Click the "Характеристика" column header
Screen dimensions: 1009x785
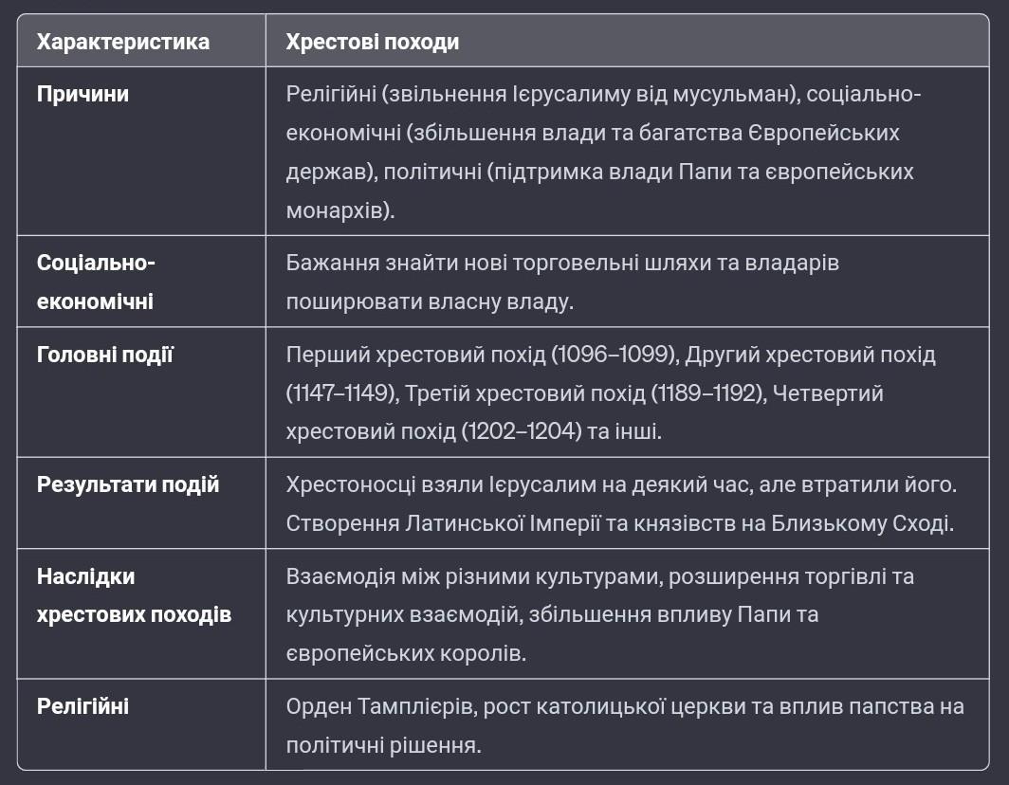[x=122, y=42]
